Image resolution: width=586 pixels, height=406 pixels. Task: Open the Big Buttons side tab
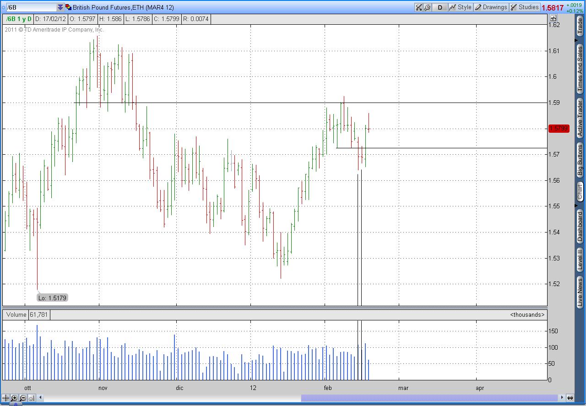[x=580, y=160]
